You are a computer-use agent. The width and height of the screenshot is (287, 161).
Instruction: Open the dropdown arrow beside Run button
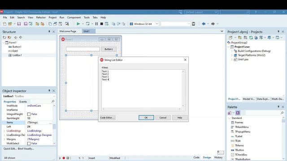click(x=83, y=24)
